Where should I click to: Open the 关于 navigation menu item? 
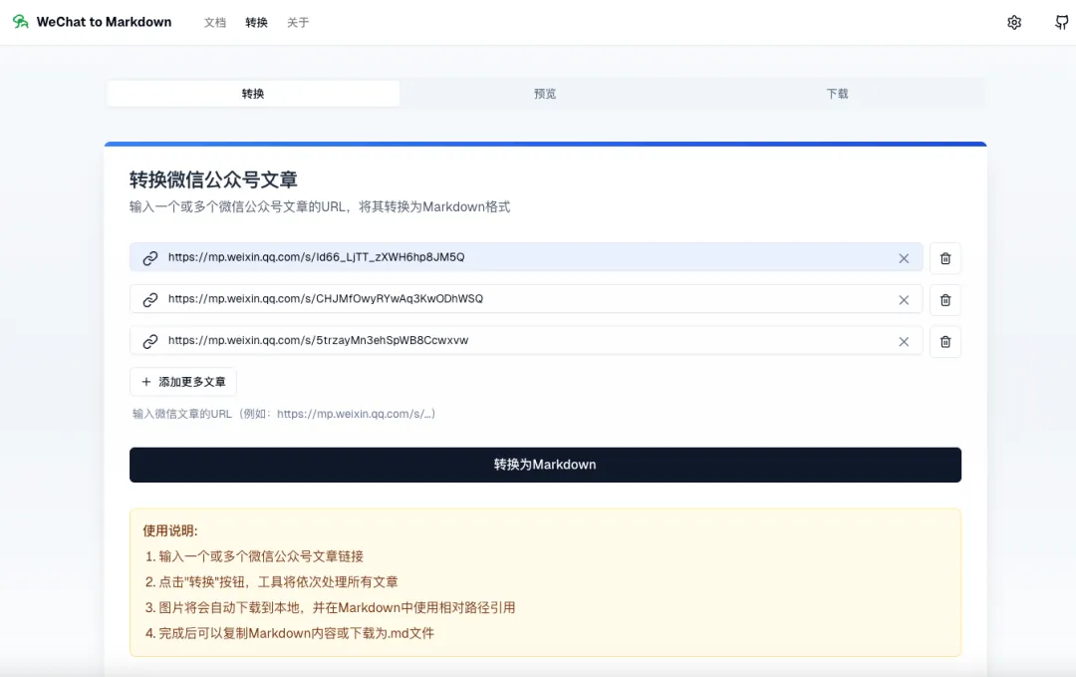pyautogui.click(x=298, y=22)
